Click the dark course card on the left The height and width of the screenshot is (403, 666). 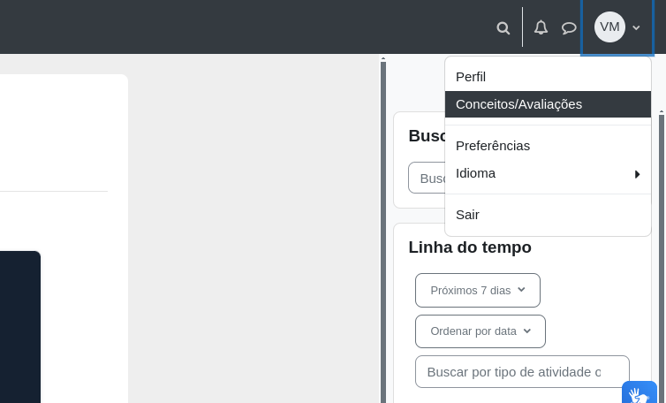point(19,327)
